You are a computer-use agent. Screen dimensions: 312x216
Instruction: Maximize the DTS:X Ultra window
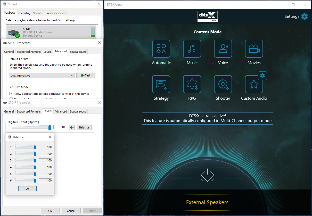(x=293, y=5)
